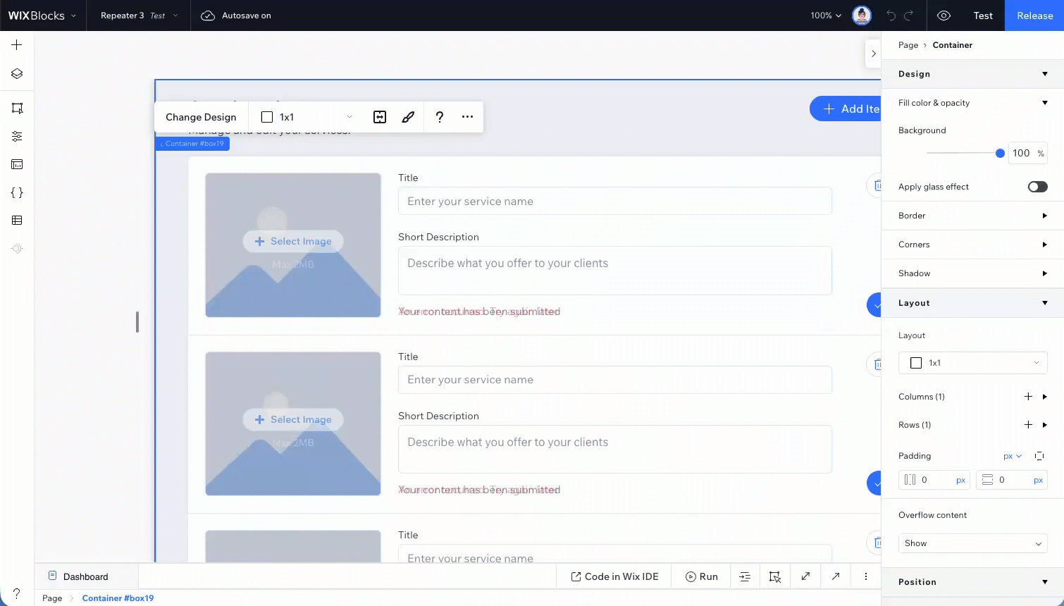Click the Test button
Image resolution: width=1064 pixels, height=606 pixels.
(983, 16)
